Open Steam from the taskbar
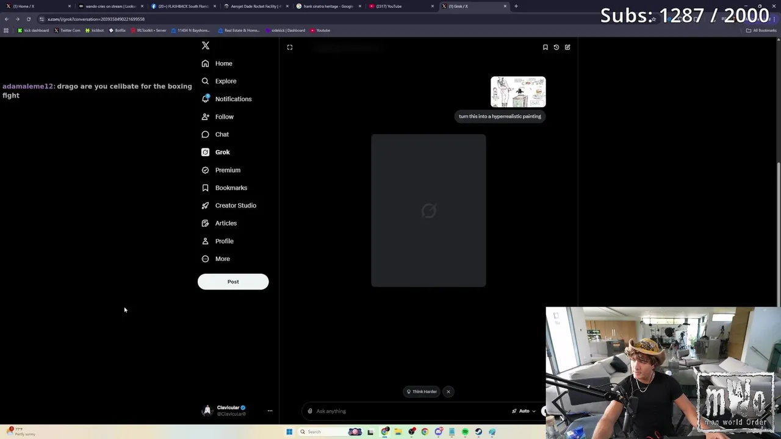Screen dimensions: 781x439 tap(478, 432)
